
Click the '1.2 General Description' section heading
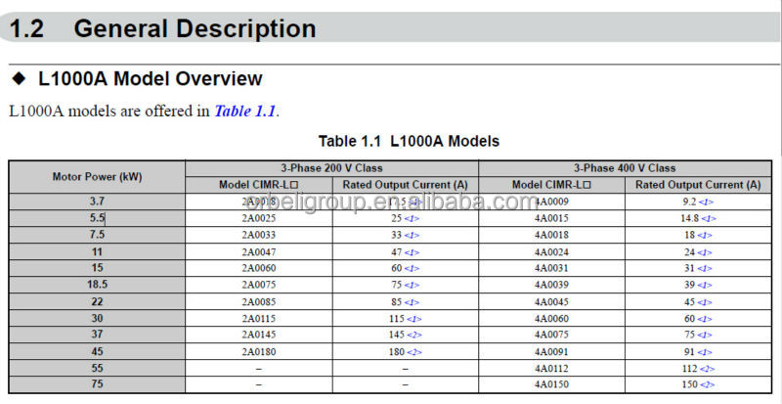point(162,28)
